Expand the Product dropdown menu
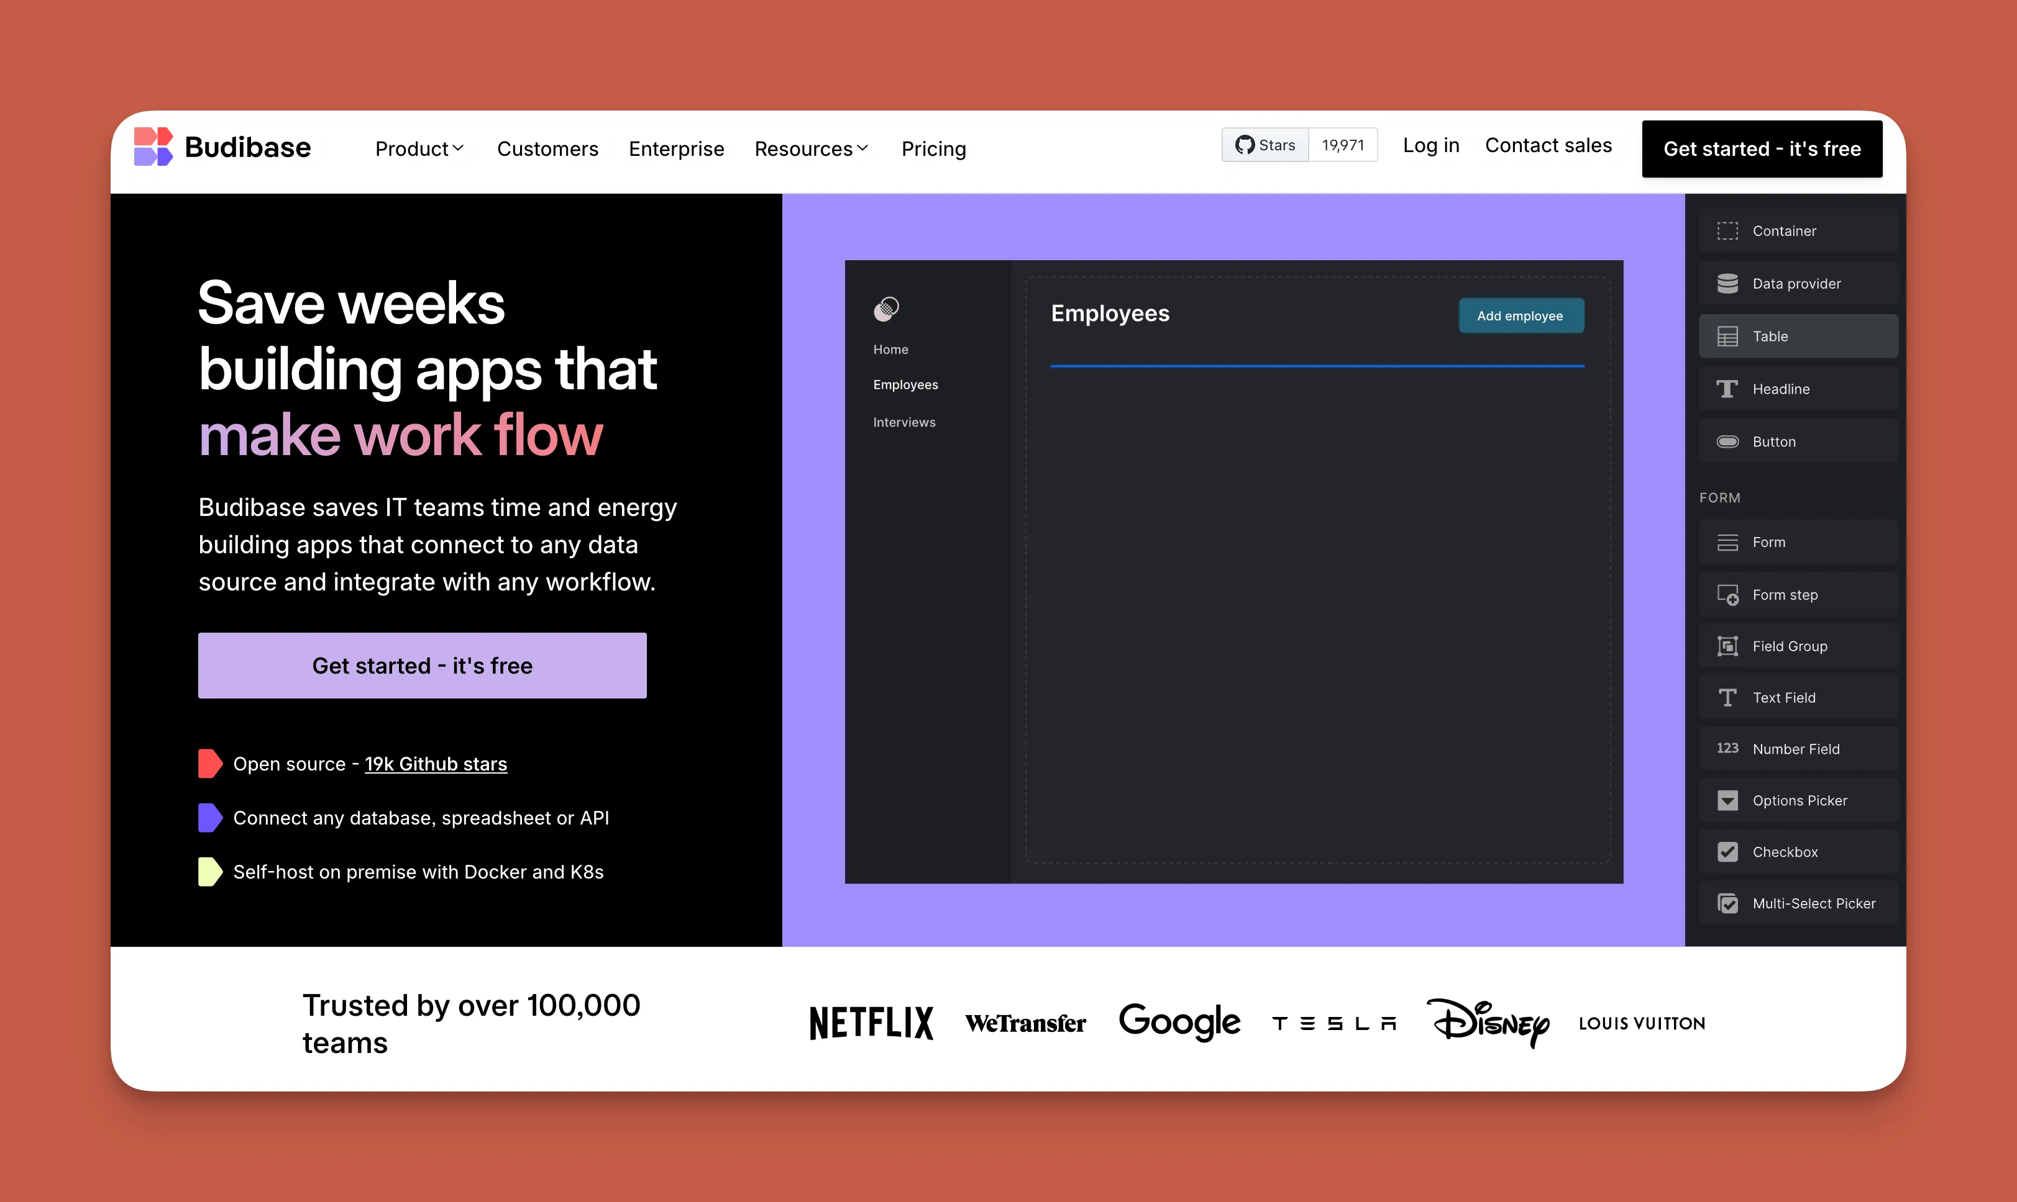This screenshot has height=1202, width=2017. click(420, 148)
